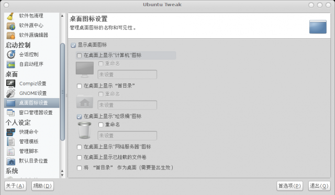Screen dimensions: 335x195
Task: Select 自启动程序 entry
Action: pyautogui.click(x=31, y=64)
